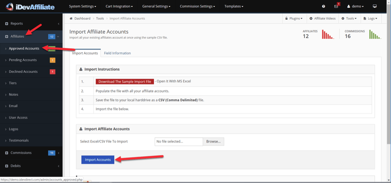This screenshot has width=391, height=183.
Task: Expand the Debits sidebar section
Action: [x=31, y=166]
